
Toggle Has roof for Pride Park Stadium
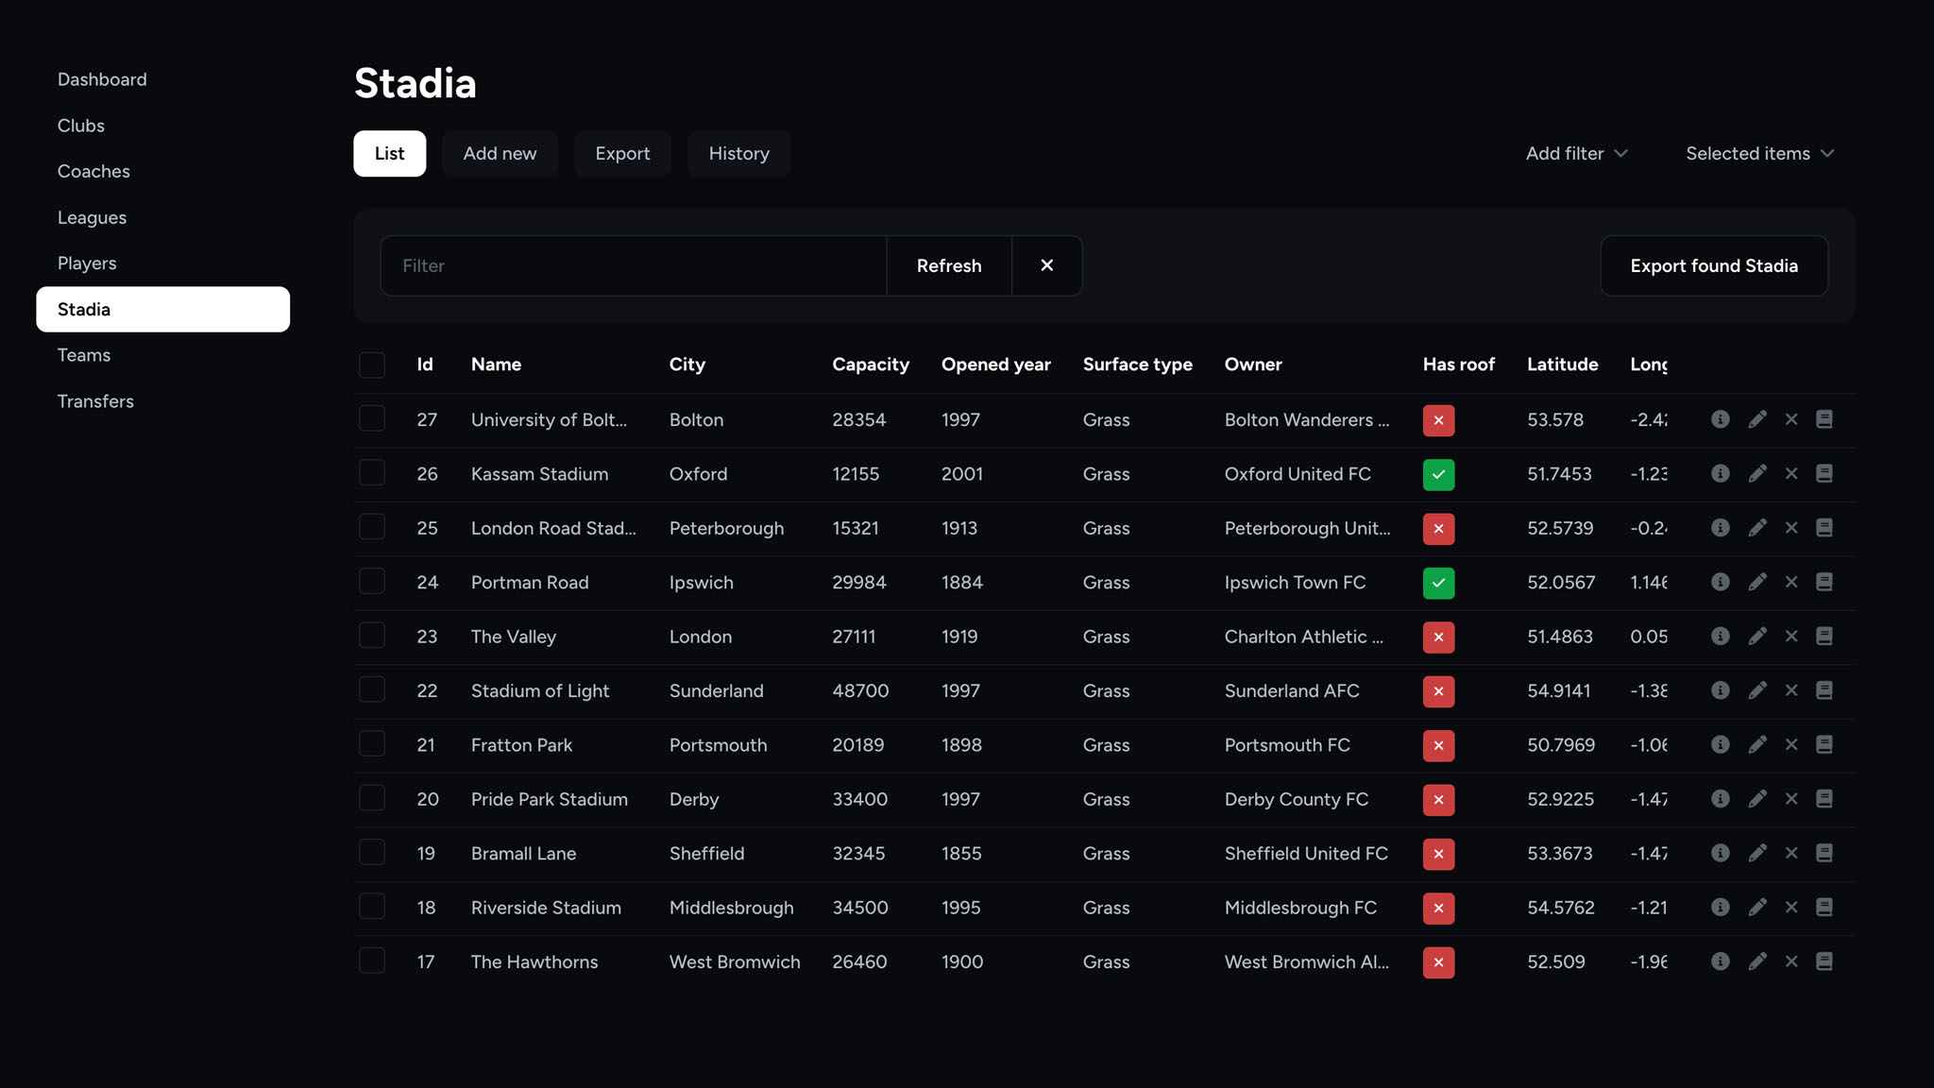coord(1438,799)
